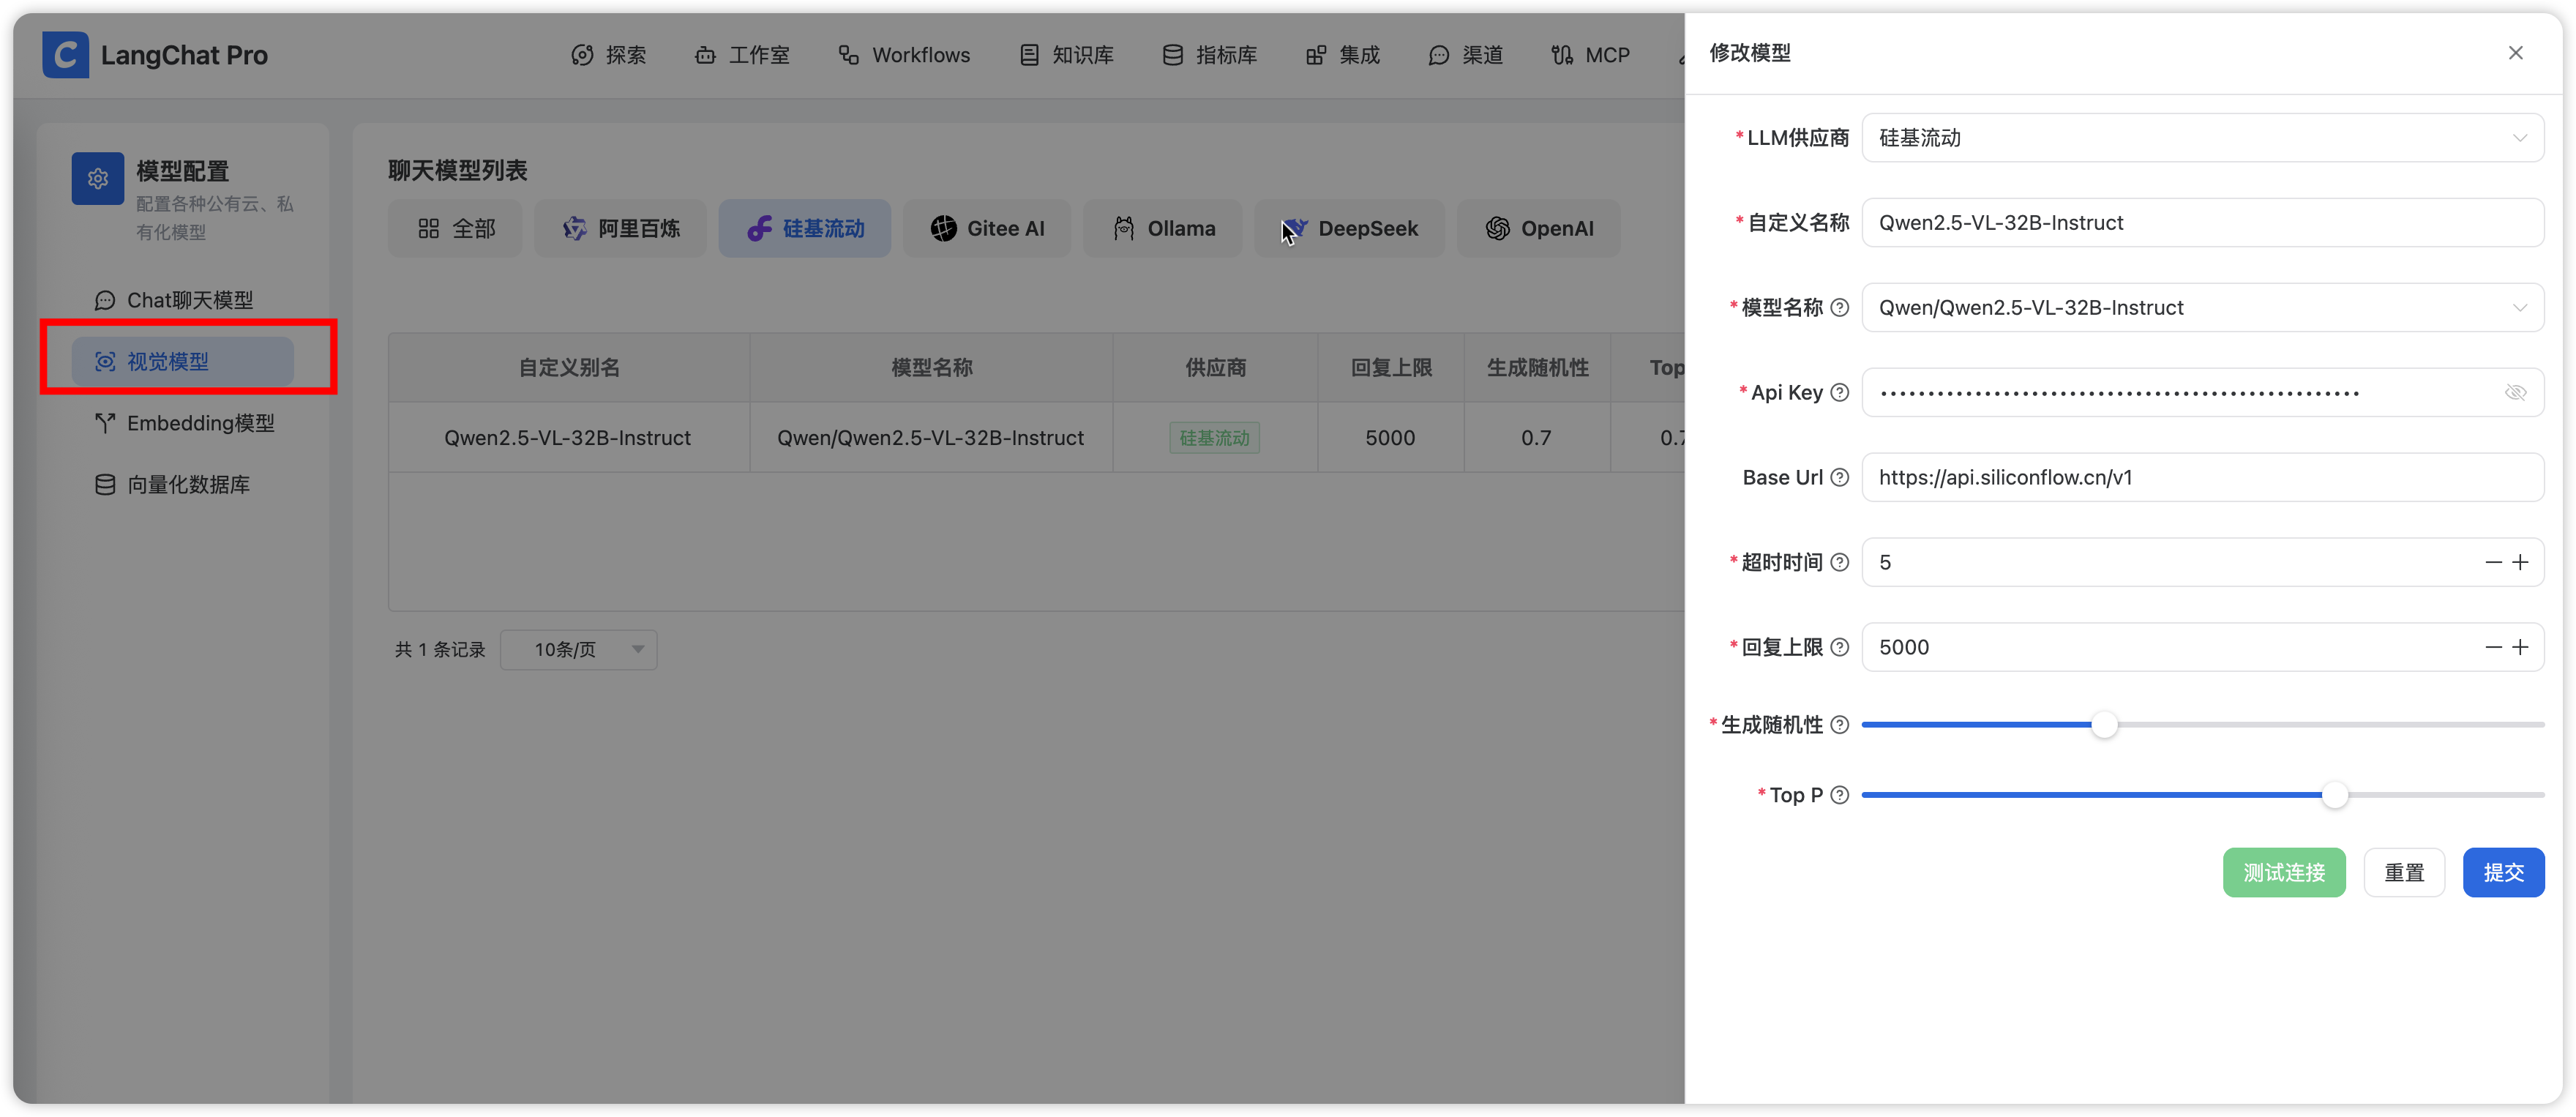Select the DeepSeek provider tab
The width and height of the screenshot is (2576, 1117).
coord(1349,229)
